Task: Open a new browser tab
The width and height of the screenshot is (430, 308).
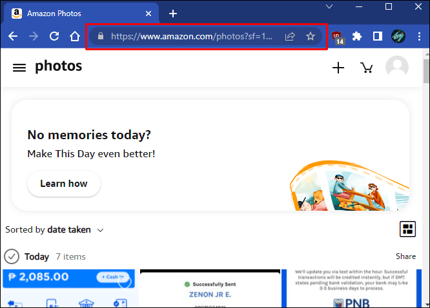Action: click(x=173, y=14)
